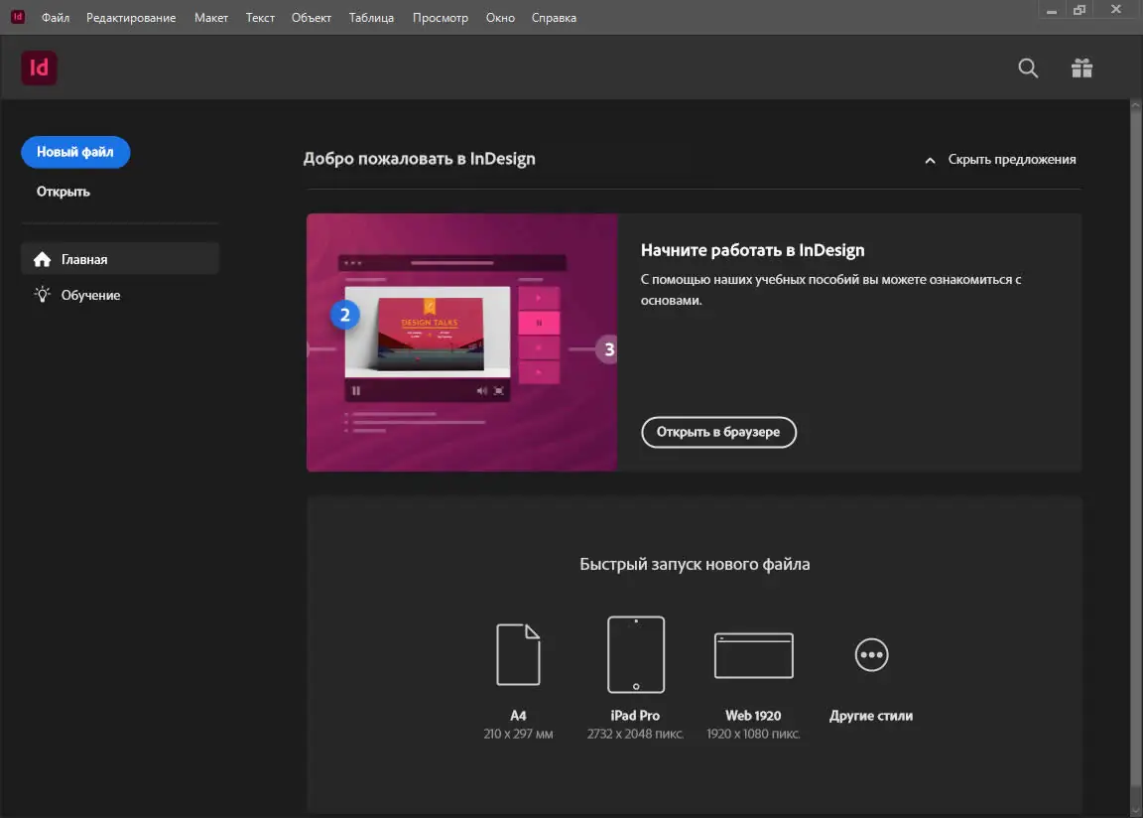Viewport: 1143px width, 818px height.
Task: Click the Открыть button in sidebar
Action: click(63, 191)
